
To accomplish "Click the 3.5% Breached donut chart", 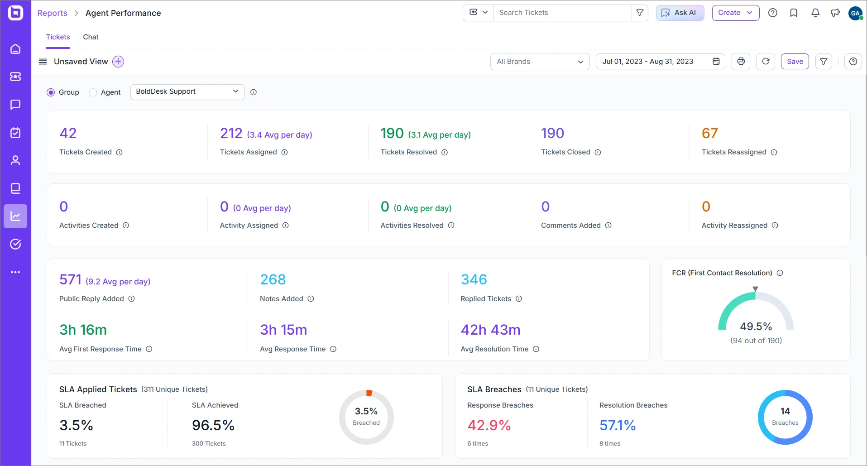I will pos(366,417).
